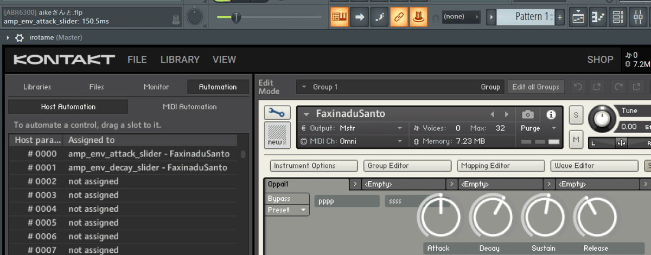Screen dimensions: 651x255
Task: Open the (none) snap selector dropdown
Action: click(x=461, y=17)
